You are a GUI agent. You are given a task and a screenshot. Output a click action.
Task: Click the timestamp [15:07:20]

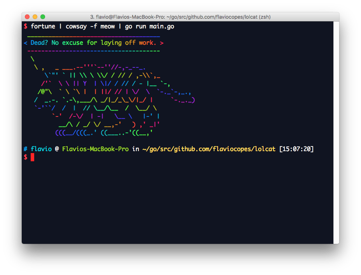coord(296,149)
